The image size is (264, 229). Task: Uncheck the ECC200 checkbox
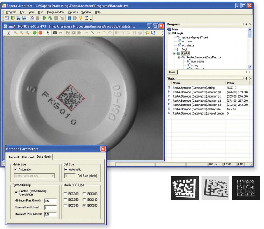[x=84, y=206]
